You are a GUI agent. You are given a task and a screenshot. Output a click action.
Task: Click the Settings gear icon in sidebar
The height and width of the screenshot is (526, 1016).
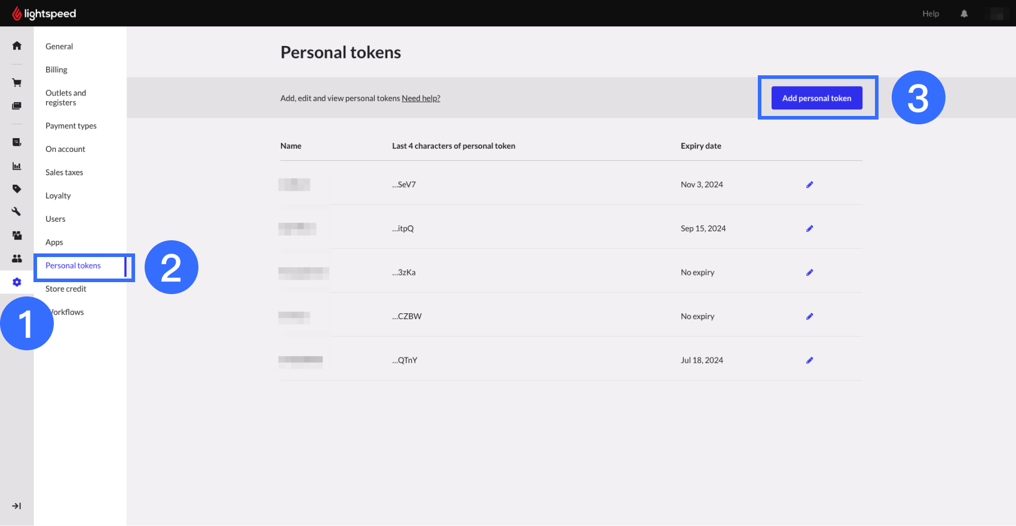pyautogui.click(x=17, y=282)
